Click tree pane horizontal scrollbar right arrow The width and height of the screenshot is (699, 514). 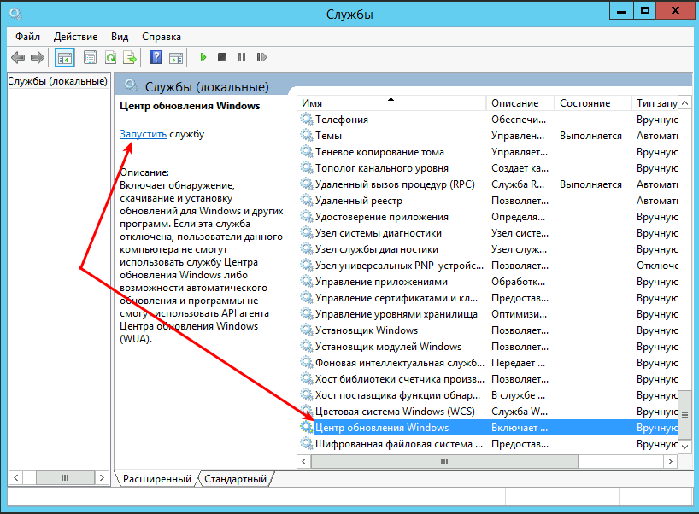click(102, 478)
